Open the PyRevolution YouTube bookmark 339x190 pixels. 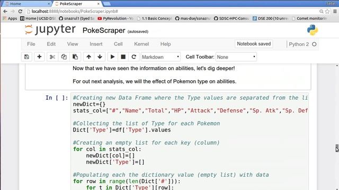coord(115,18)
